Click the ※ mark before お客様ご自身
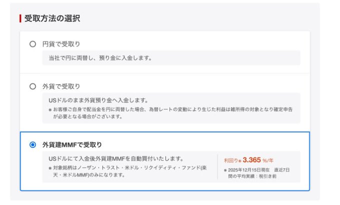The width and height of the screenshot is (340, 205). (50, 109)
